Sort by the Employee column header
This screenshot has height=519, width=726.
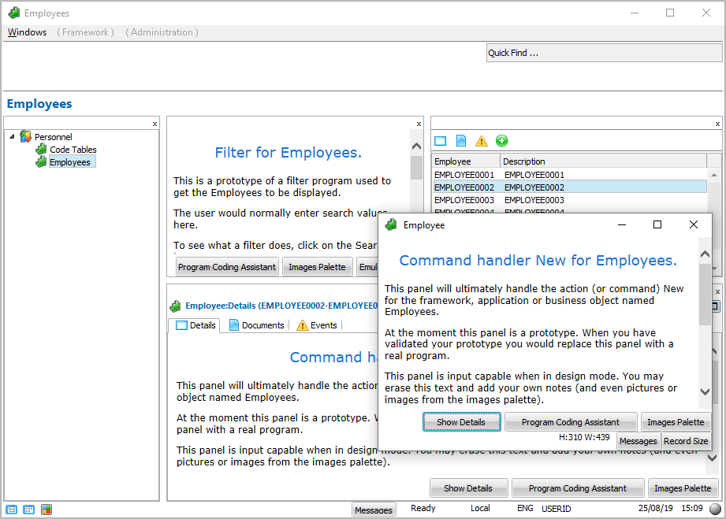click(466, 161)
